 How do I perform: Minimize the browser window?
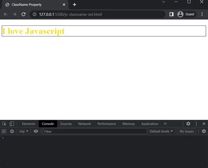[176, 2]
